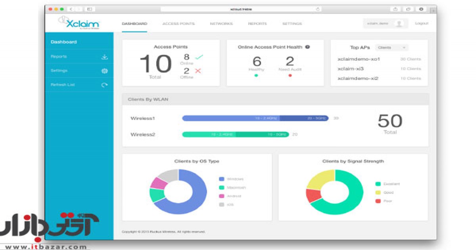Click Refresh List in the sidebar
Screen dimensions: 476x250
63,85
